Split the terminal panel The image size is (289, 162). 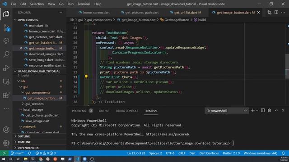263,110
